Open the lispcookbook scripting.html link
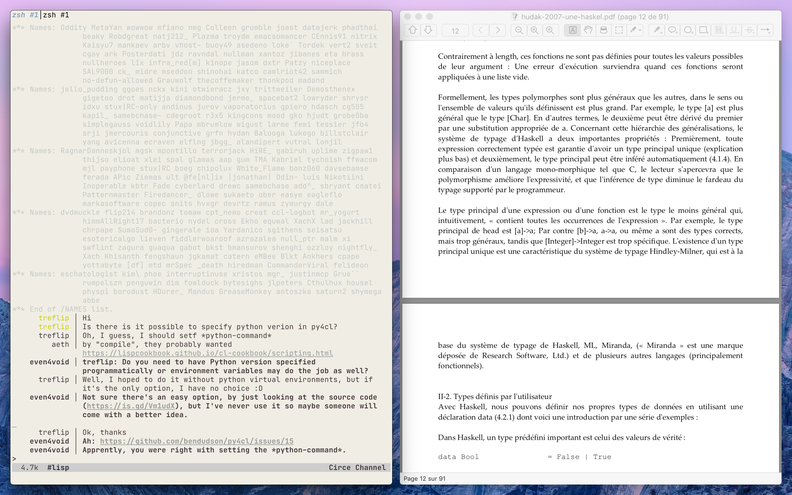792x495 pixels. (208, 353)
